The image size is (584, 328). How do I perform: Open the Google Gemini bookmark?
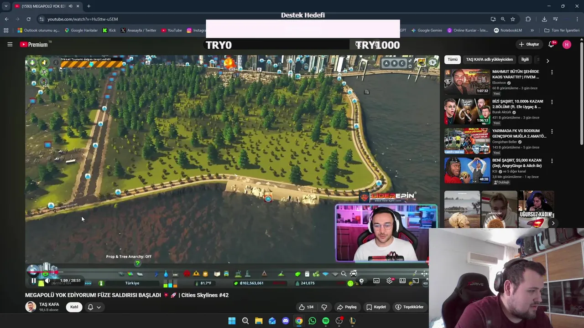point(426,31)
